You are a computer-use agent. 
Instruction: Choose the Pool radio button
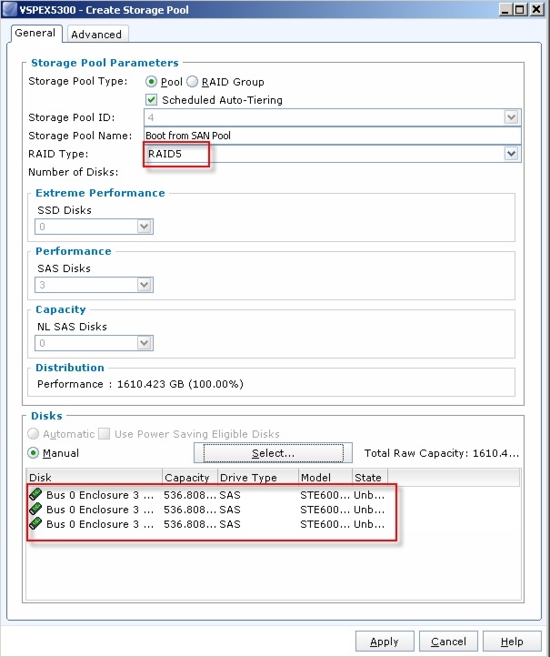coord(151,81)
